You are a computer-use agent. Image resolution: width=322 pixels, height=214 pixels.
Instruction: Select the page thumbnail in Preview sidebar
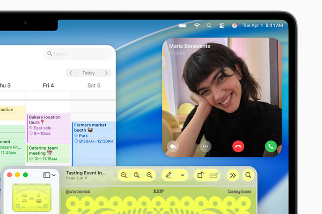tap(32, 197)
